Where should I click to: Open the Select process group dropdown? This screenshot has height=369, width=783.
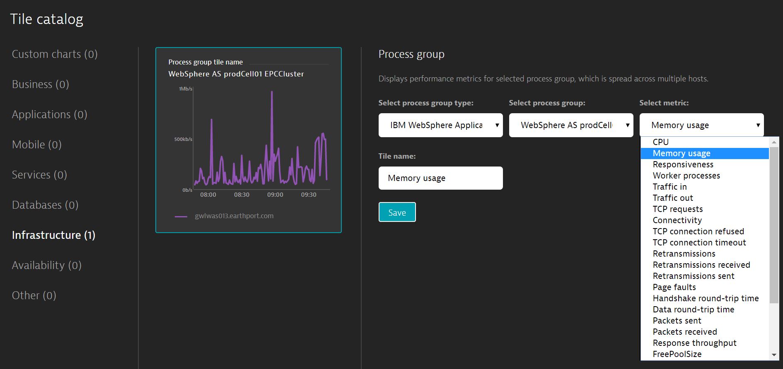[x=571, y=125]
